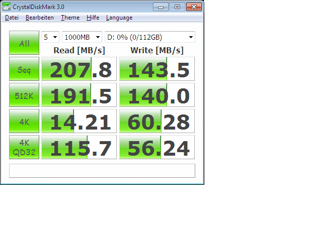Select the 4K read result 14.21
The image size is (309, 231).
79,121
